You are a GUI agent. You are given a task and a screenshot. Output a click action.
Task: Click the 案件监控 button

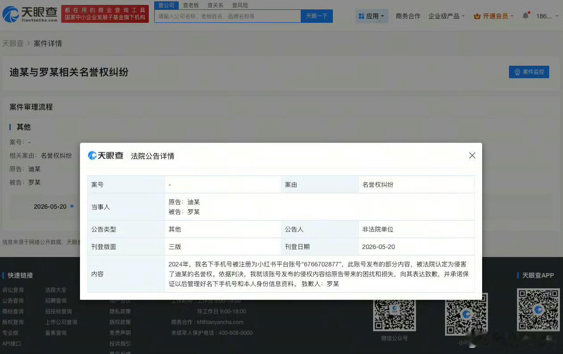529,72
